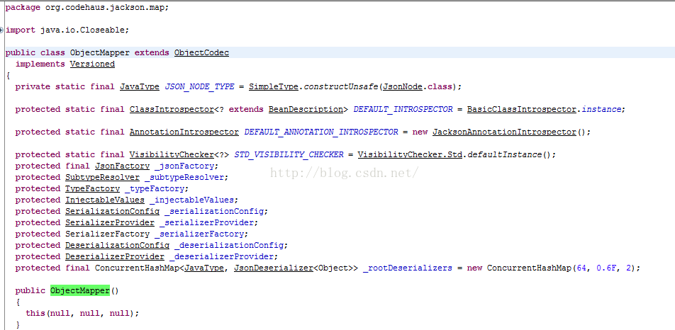Open the TypeFactory type link
The width and height of the screenshot is (675, 330).
[x=93, y=188]
